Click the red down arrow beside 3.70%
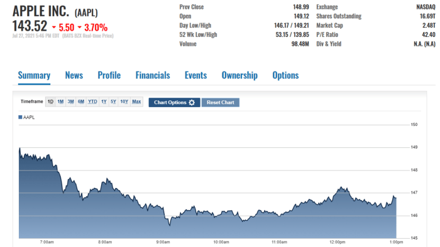This screenshot has height=247, width=440. click(79, 28)
